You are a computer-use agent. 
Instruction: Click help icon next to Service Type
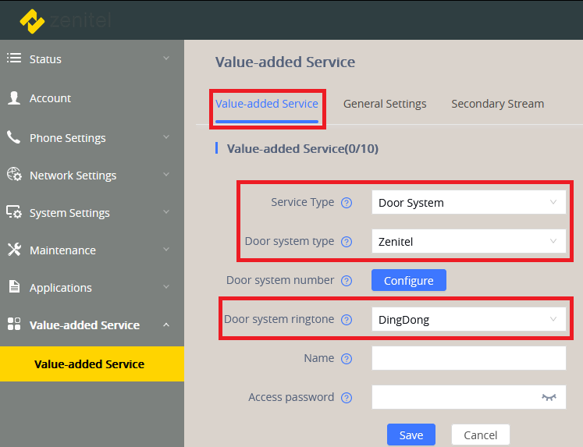347,203
